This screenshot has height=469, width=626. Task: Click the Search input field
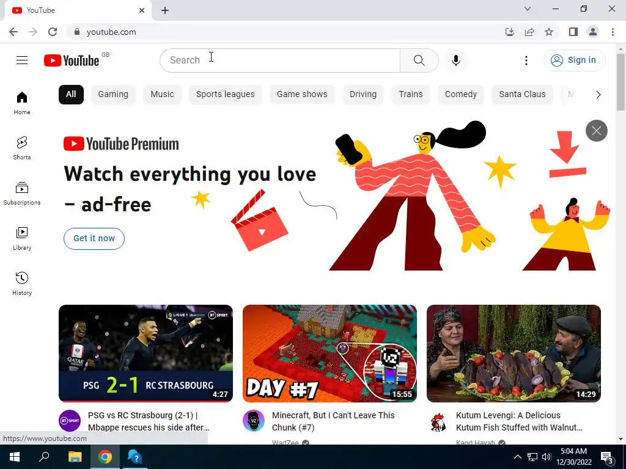[280, 60]
